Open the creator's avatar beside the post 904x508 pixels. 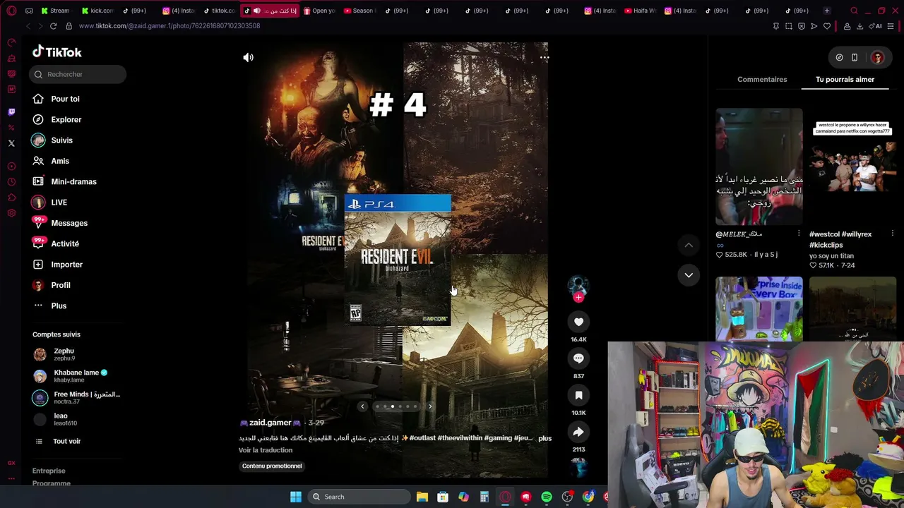[x=578, y=284]
